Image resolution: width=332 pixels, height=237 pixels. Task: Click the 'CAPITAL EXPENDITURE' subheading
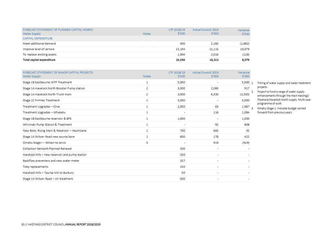38,39
